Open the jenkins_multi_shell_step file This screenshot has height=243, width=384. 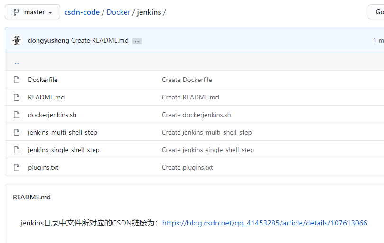coord(63,133)
